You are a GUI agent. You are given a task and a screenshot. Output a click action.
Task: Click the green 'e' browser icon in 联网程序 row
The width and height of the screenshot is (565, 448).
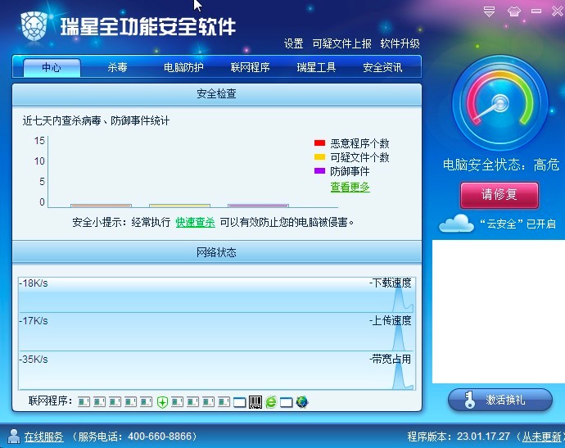tap(271, 402)
